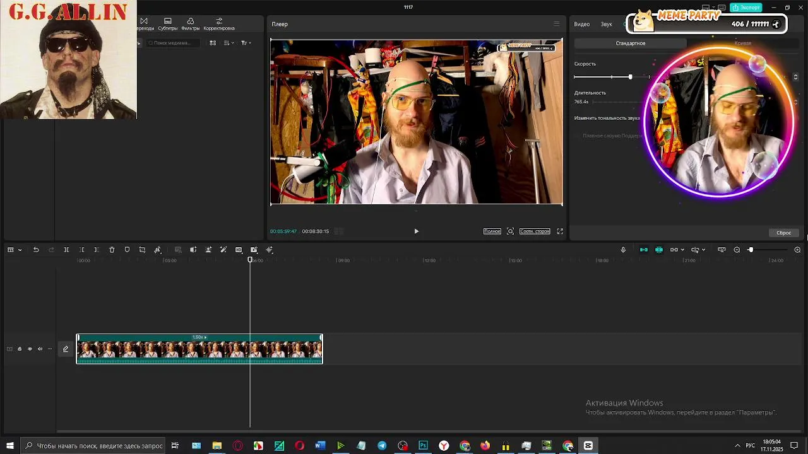
Task: Click the zoom in timeline magnifier
Action: click(797, 250)
